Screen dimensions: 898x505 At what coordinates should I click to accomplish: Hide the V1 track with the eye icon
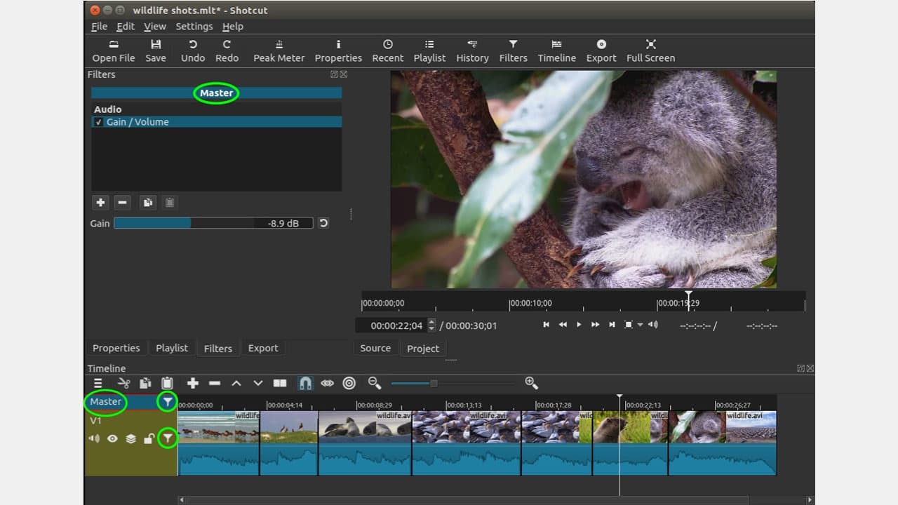click(112, 439)
